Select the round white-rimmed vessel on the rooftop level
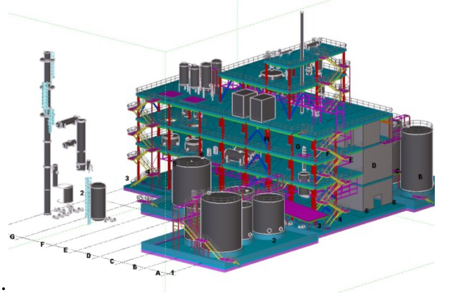The image size is (452, 294). pos(272,74)
